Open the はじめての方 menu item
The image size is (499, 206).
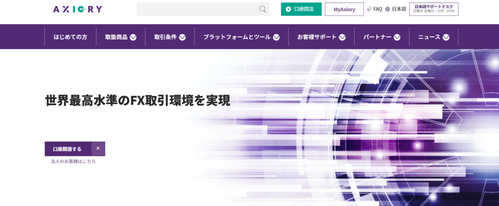pos(70,37)
